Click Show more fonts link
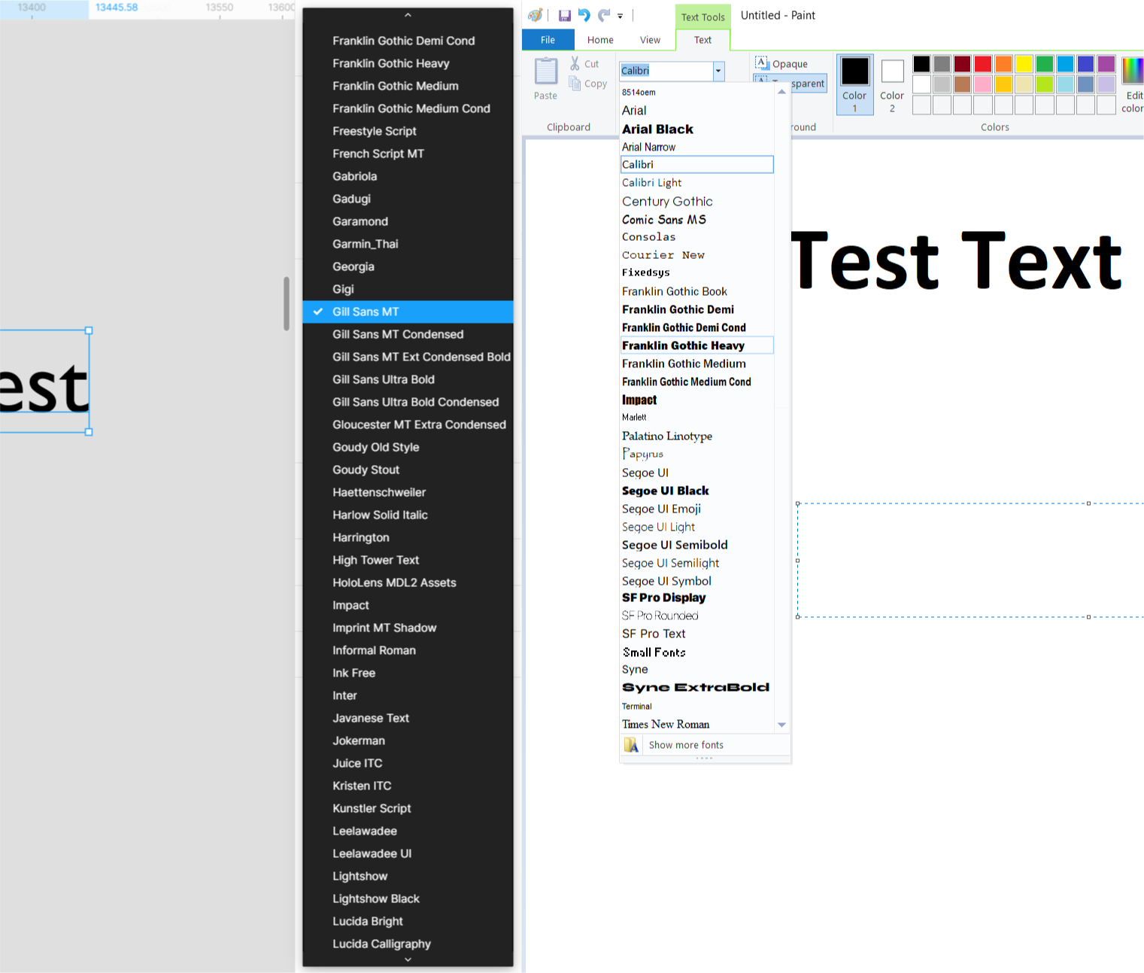 coord(686,745)
